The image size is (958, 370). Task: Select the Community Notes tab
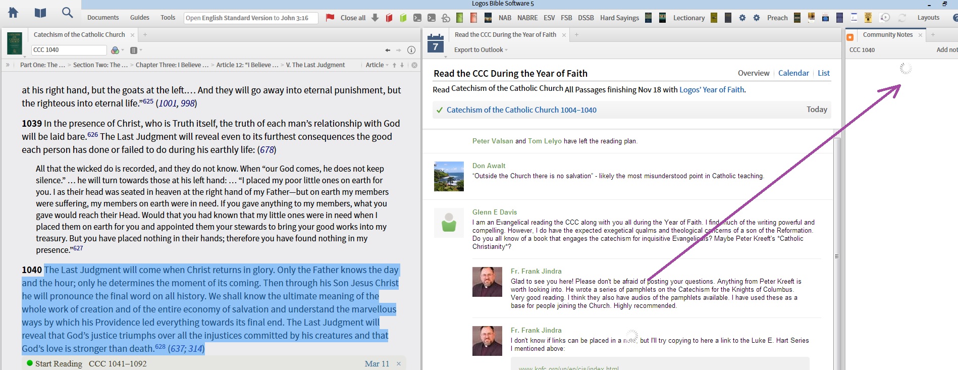(888, 35)
